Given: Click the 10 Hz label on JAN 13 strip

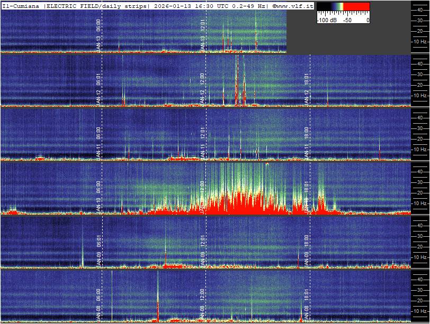Looking at the screenshot, I should [x=420, y=41].
